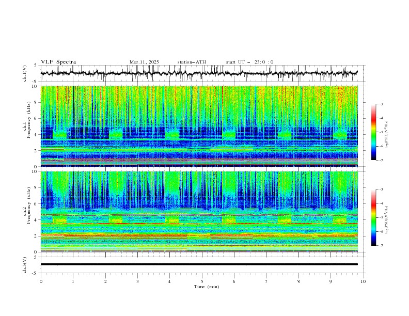Click the time tick label '10'
The image size is (409, 316).
tap(363, 281)
